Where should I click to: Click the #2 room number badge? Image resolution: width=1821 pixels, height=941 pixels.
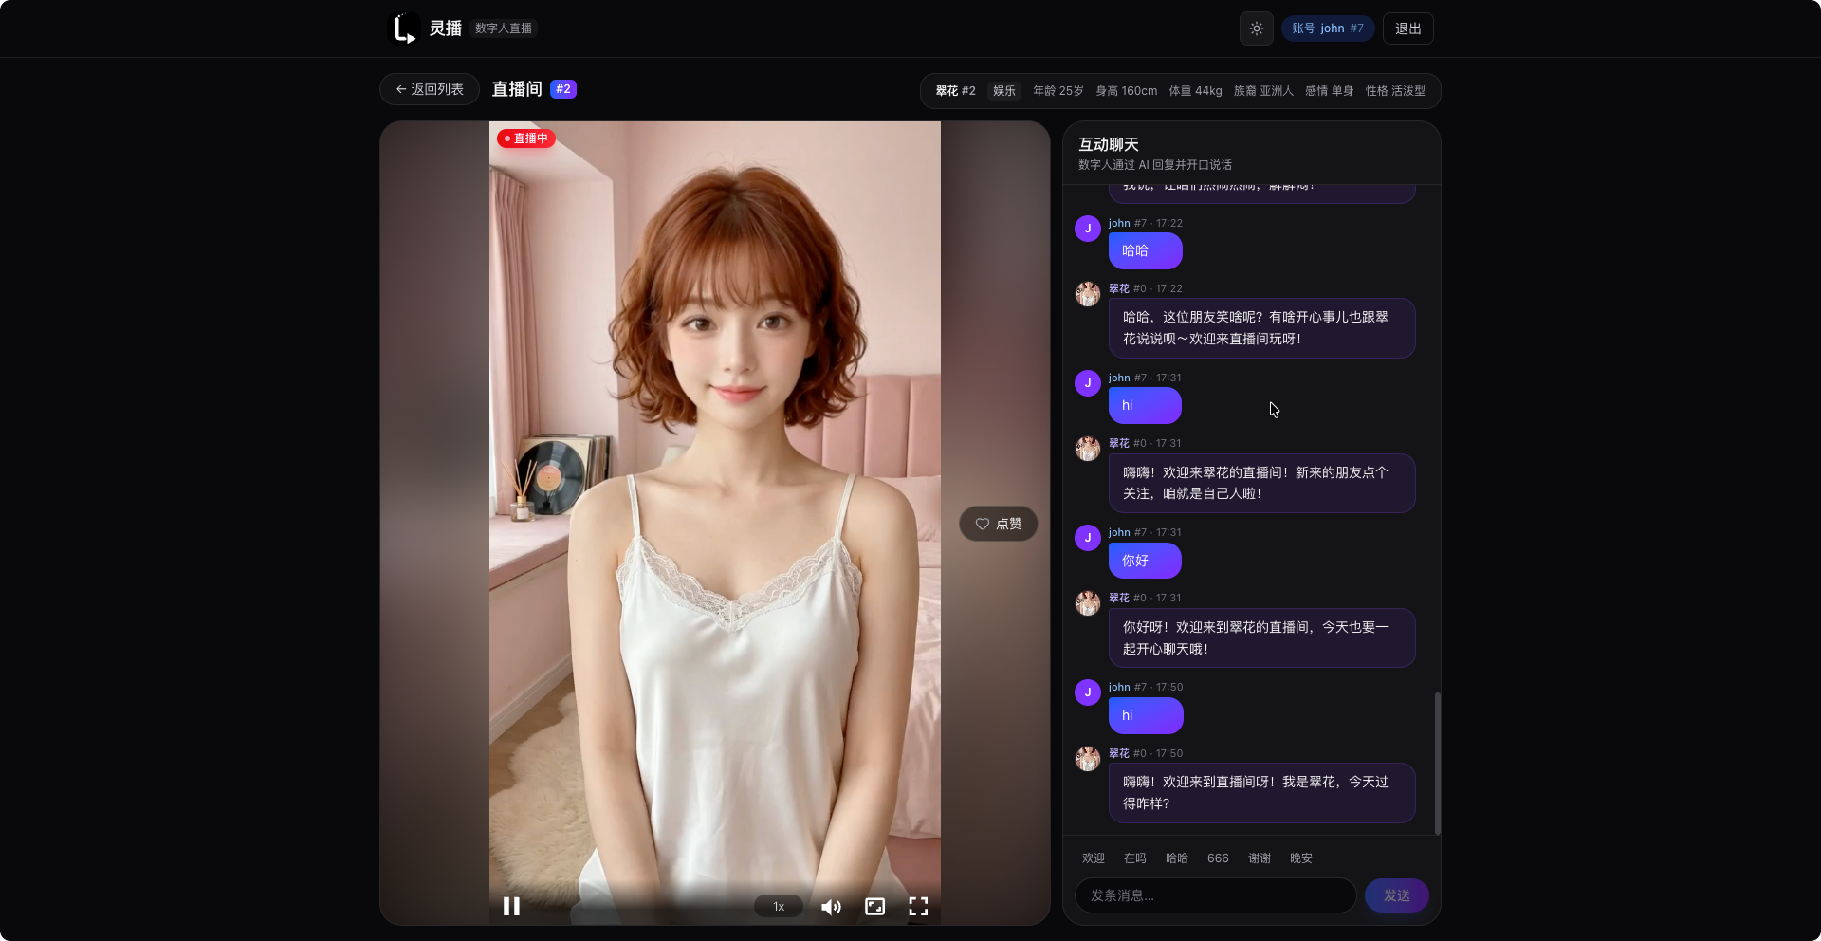click(563, 89)
